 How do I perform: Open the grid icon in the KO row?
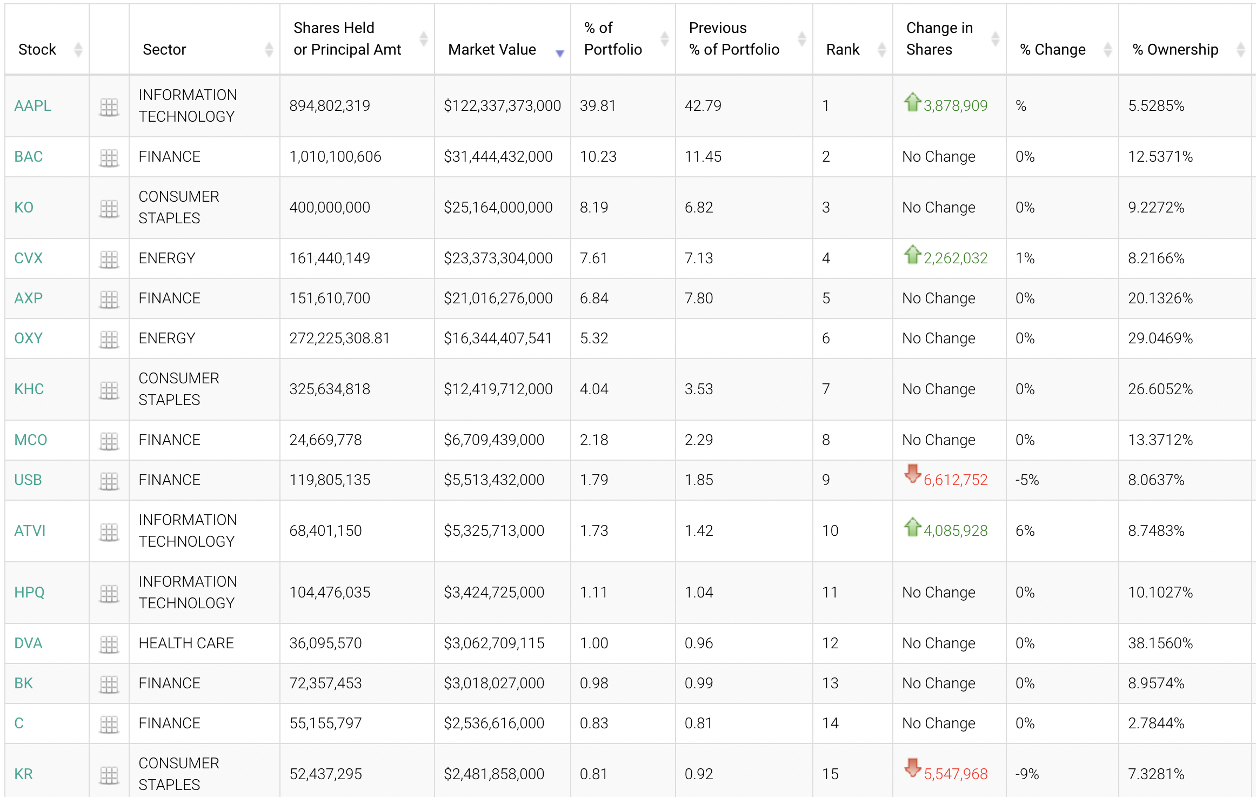[x=109, y=208]
